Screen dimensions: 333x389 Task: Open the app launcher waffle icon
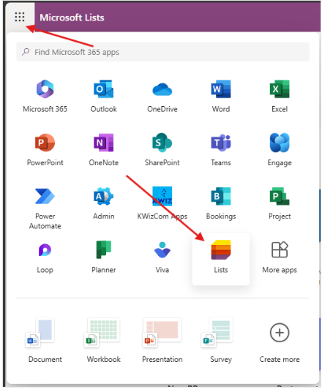(x=20, y=17)
